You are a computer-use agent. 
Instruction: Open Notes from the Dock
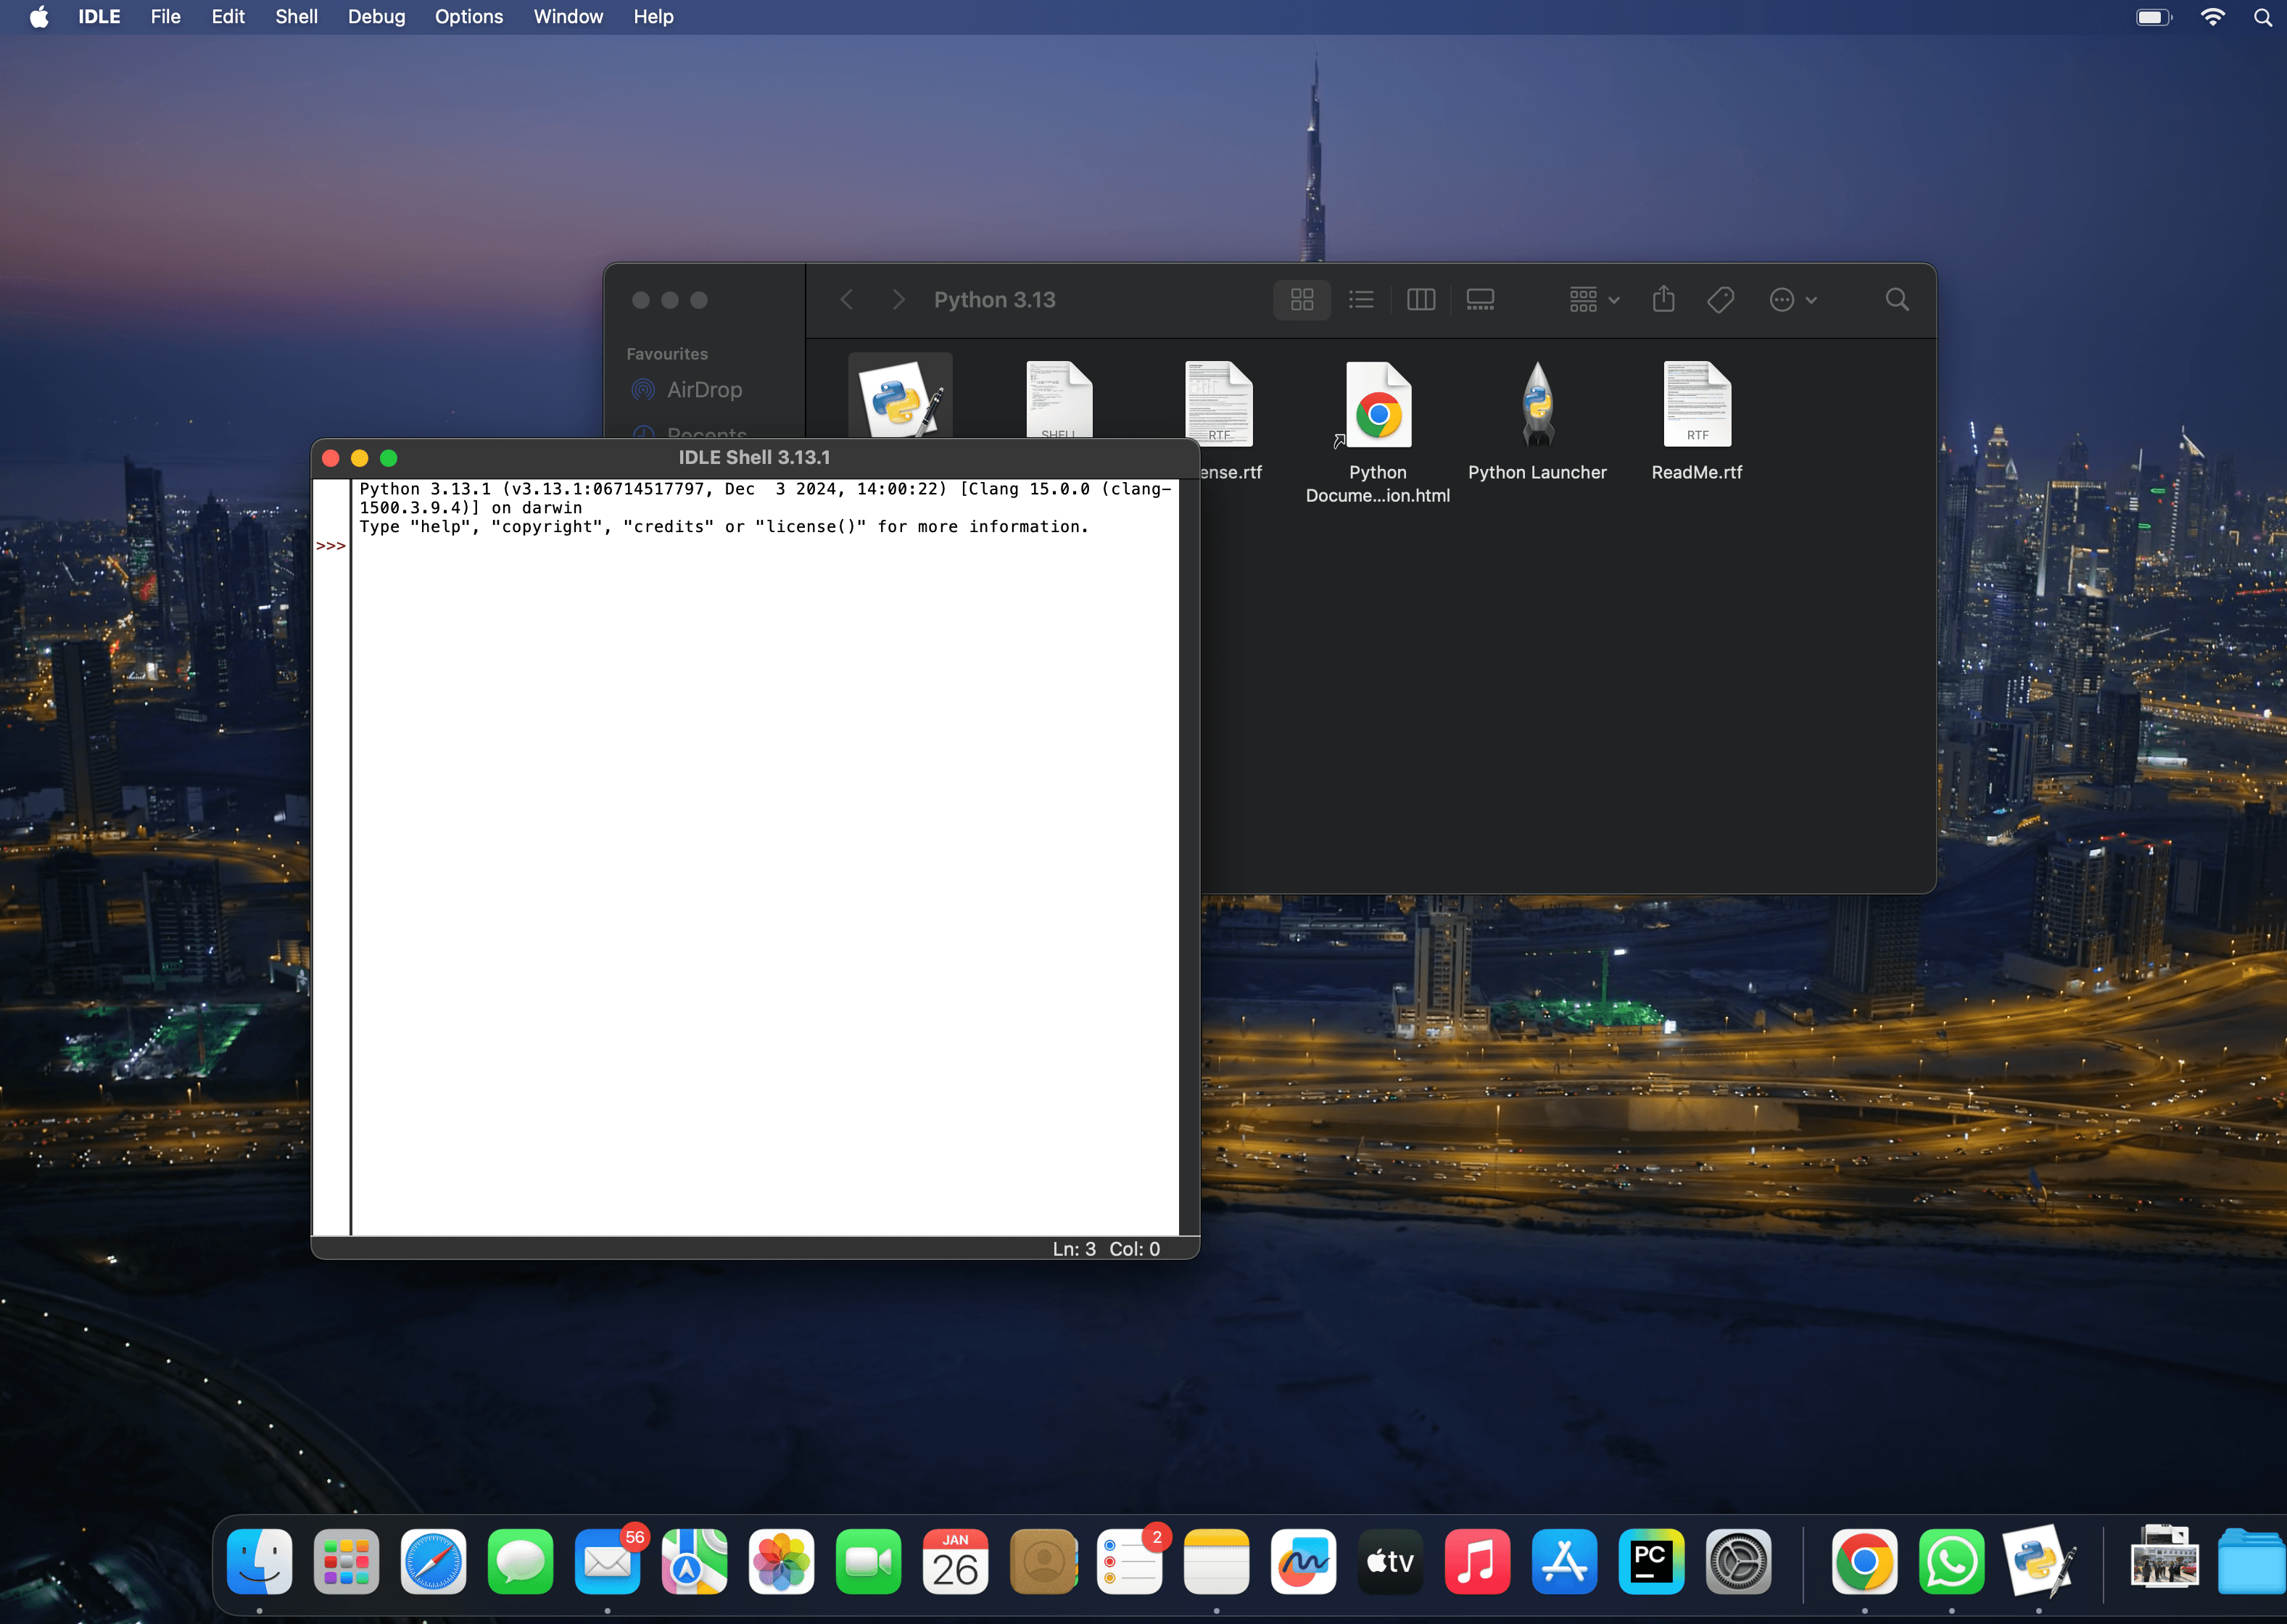(x=1216, y=1561)
